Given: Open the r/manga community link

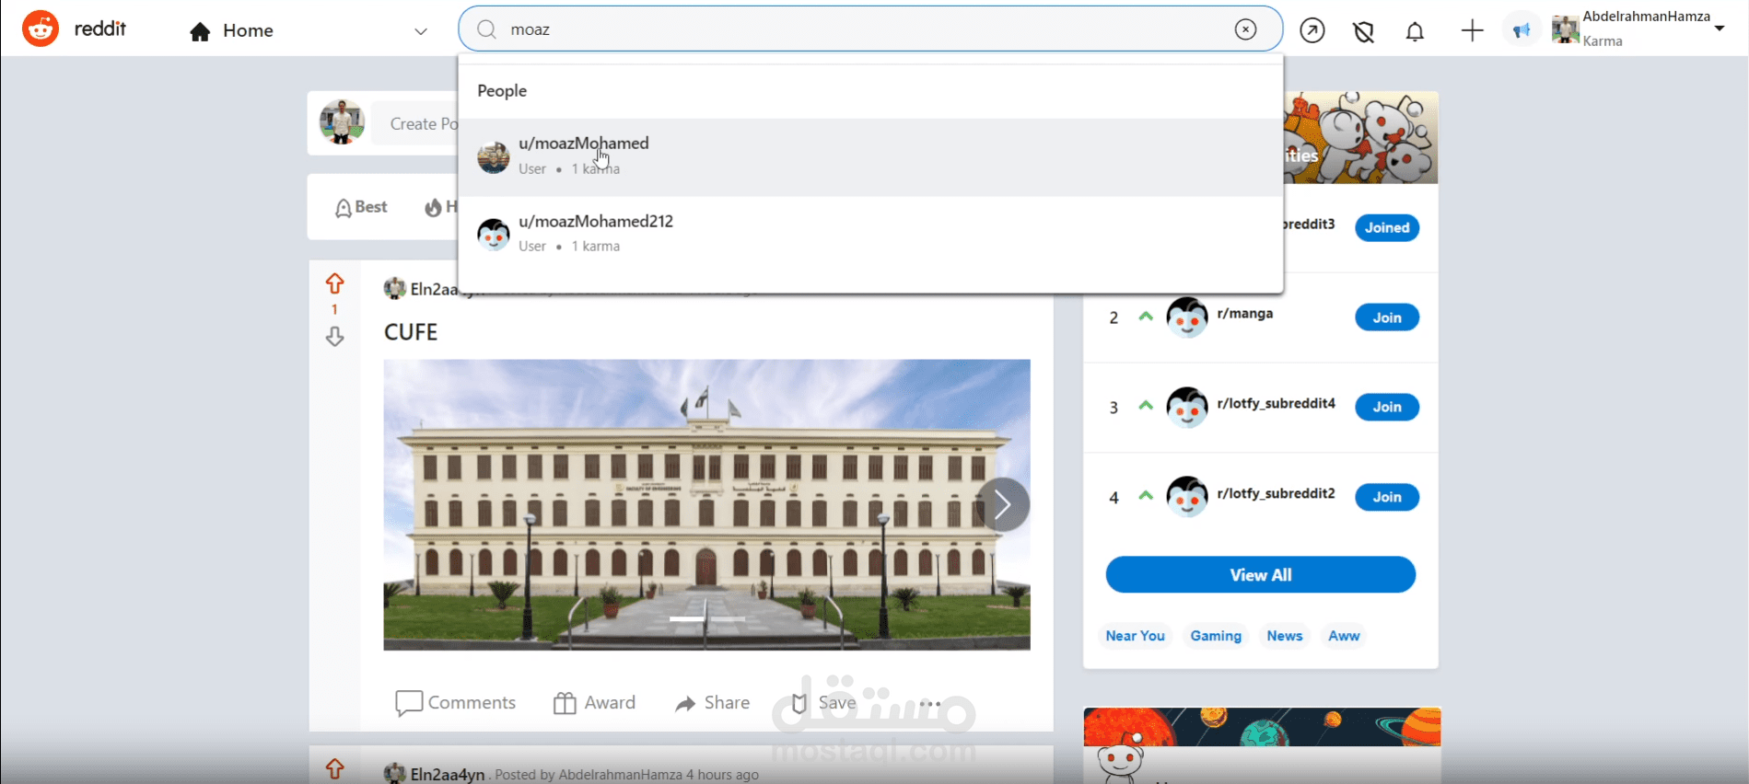Looking at the screenshot, I should click(1245, 314).
